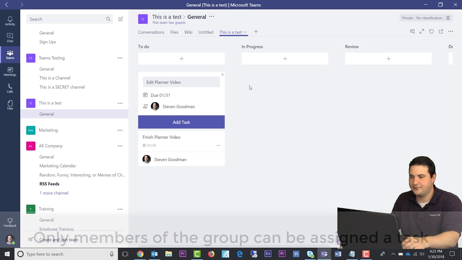Open This is a test team more options

tap(120, 103)
